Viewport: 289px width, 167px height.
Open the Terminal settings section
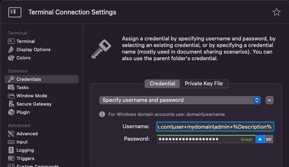[25, 41]
